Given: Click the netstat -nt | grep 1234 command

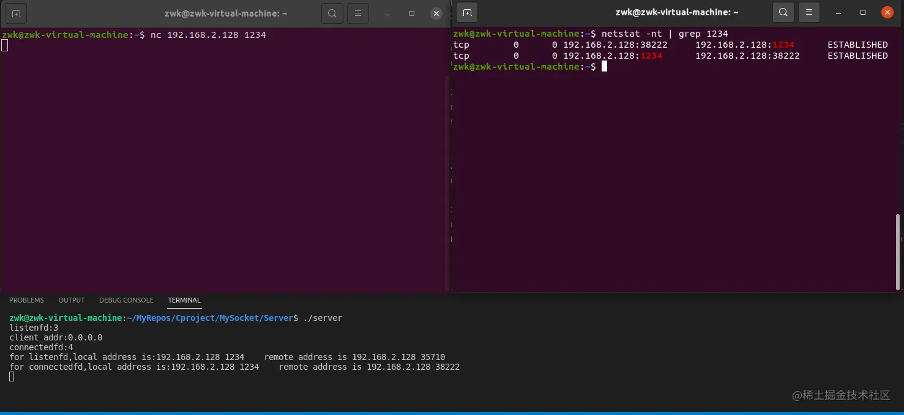Looking at the screenshot, I should click(665, 34).
